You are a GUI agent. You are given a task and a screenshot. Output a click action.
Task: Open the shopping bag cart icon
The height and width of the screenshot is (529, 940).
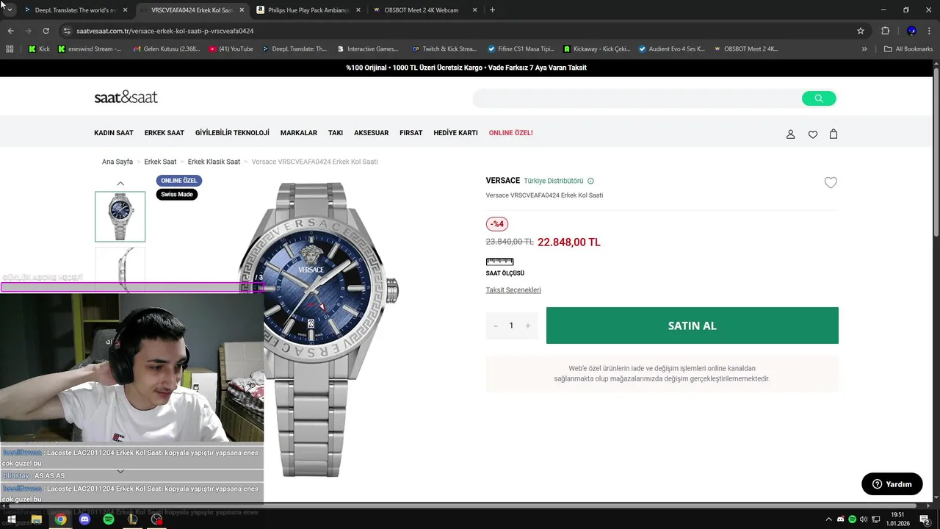pos(834,134)
